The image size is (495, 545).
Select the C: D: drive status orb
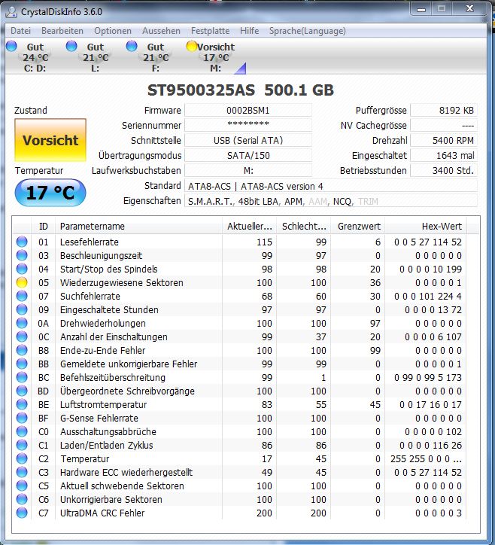pyautogui.click(x=11, y=46)
